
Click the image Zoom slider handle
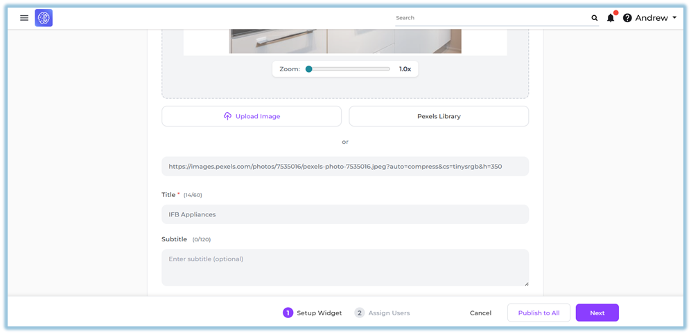[x=309, y=69]
